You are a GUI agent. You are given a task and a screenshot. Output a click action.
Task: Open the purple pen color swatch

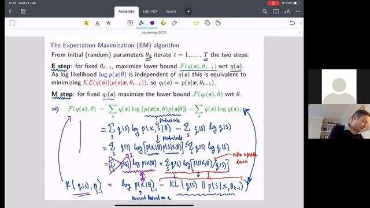tap(152, 23)
